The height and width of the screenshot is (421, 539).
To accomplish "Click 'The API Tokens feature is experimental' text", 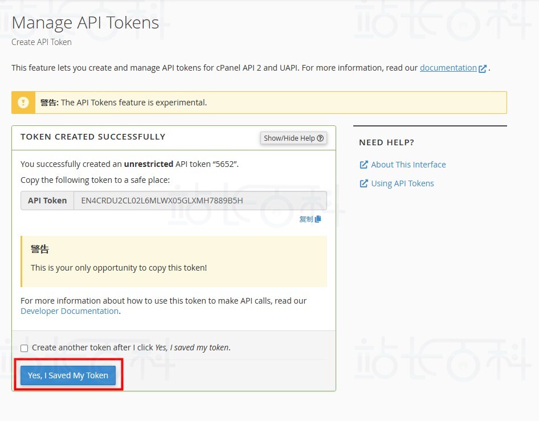I will pyautogui.click(x=134, y=103).
